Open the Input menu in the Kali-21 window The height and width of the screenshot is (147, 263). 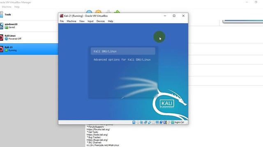click(90, 21)
